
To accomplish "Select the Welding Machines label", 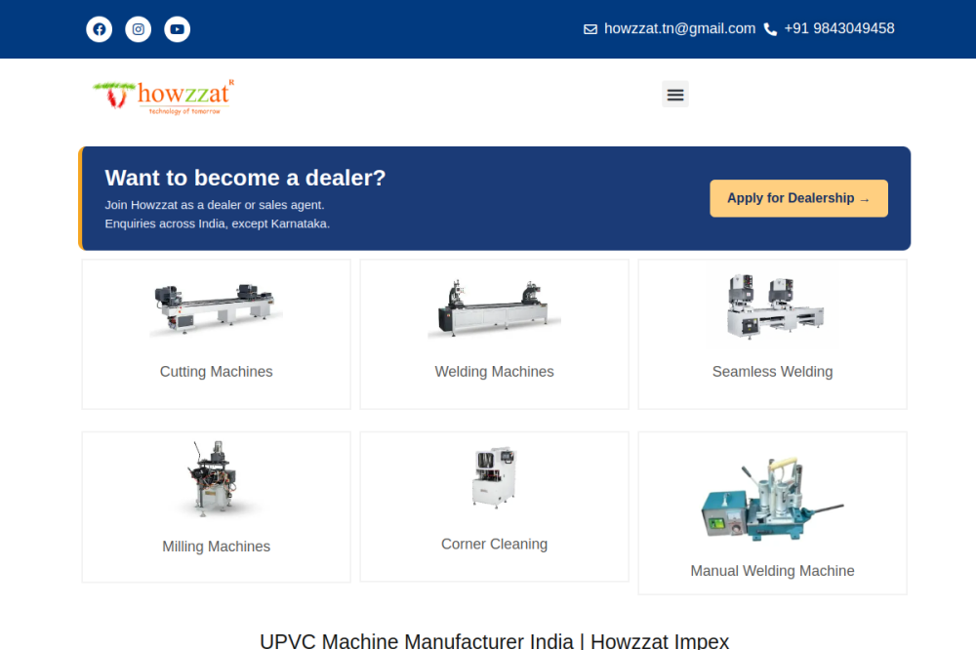I will point(494,372).
